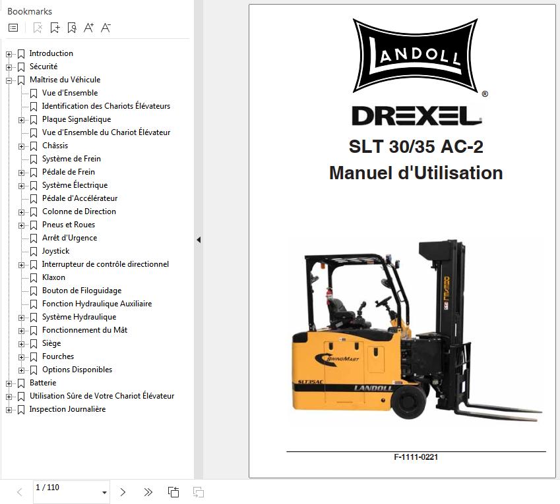The image size is (560, 504).
Task: Expand the Plaque Signalétique bookmark
Action: coord(21,120)
